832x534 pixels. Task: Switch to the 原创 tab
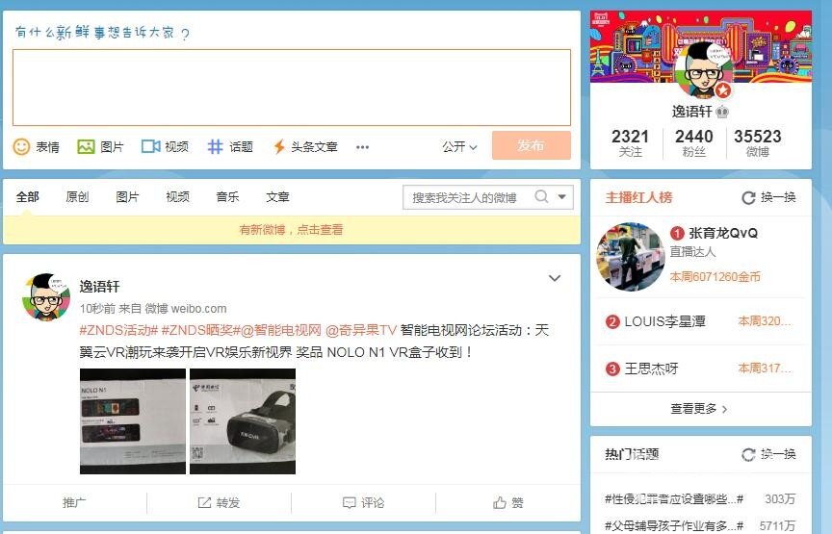[x=77, y=197]
